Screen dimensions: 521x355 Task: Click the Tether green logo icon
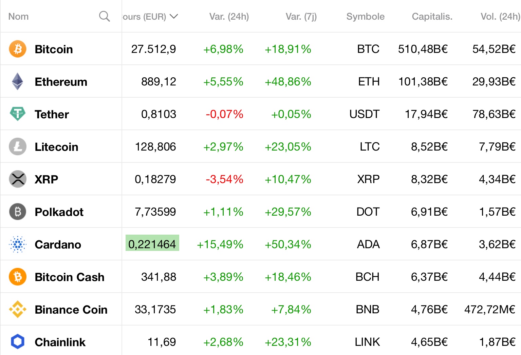(18, 114)
